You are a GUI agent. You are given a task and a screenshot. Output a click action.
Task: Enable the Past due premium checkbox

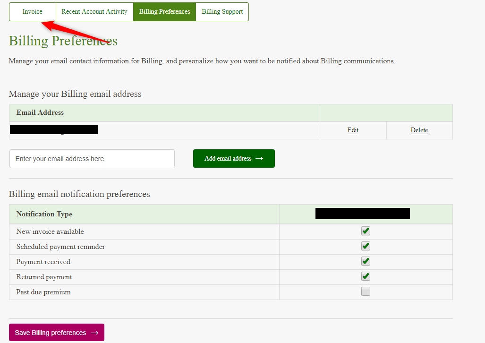[366, 292]
